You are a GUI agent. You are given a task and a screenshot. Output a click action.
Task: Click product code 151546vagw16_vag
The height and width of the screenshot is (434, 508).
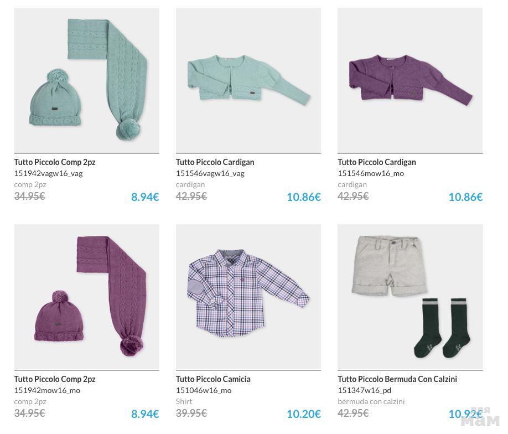click(x=210, y=173)
